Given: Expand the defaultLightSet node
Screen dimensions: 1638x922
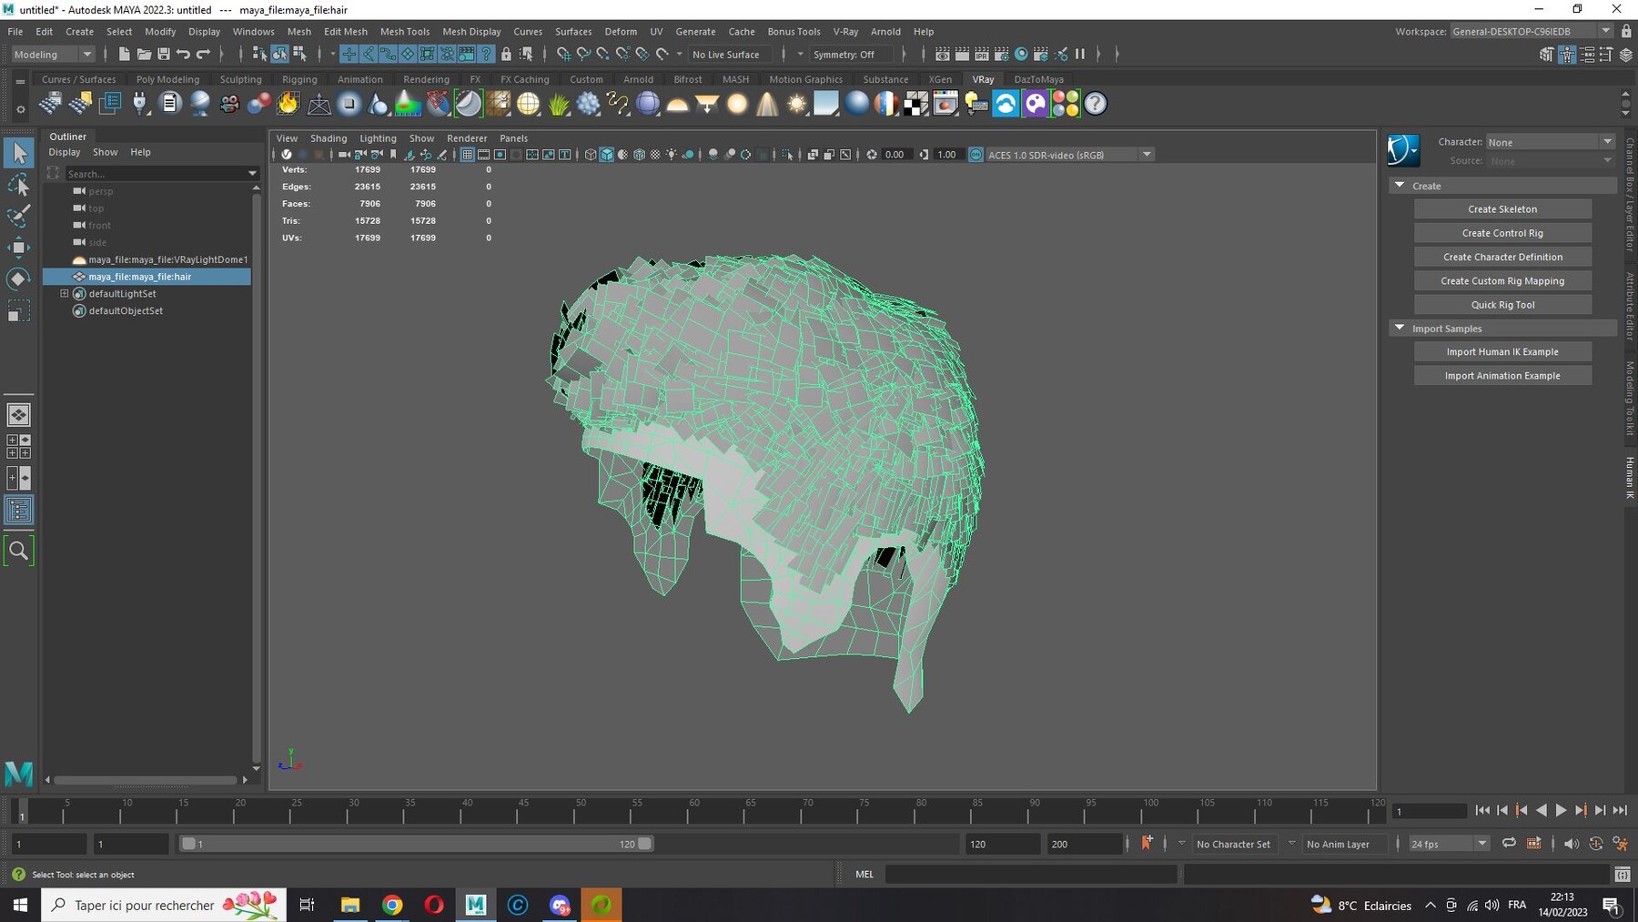Looking at the screenshot, I should (65, 294).
